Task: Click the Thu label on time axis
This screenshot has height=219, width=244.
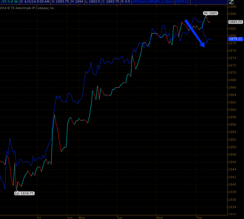Action: click(x=199, y=217)
